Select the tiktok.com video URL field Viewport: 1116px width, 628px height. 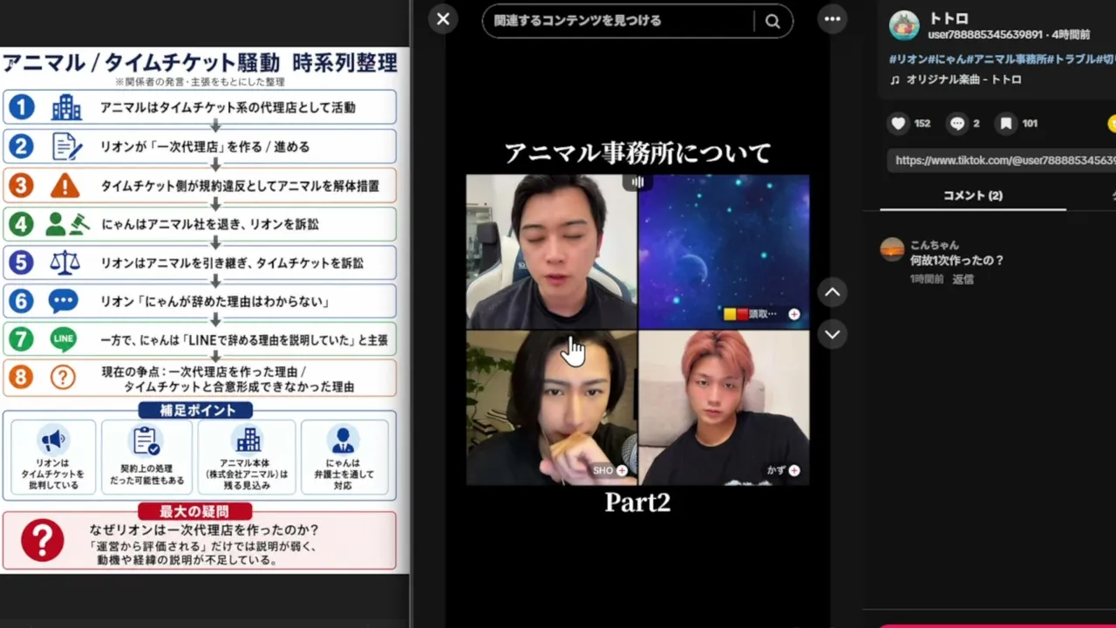point(1002,160)
